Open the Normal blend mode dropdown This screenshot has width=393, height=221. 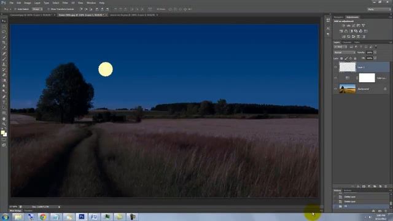pos(344,52)
